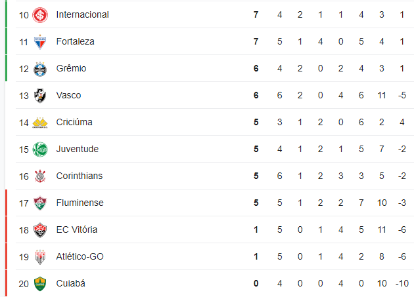This screenshot has width=414, height=297.
Task: Click the Vasco team crest
Action: tap(40, 96)
